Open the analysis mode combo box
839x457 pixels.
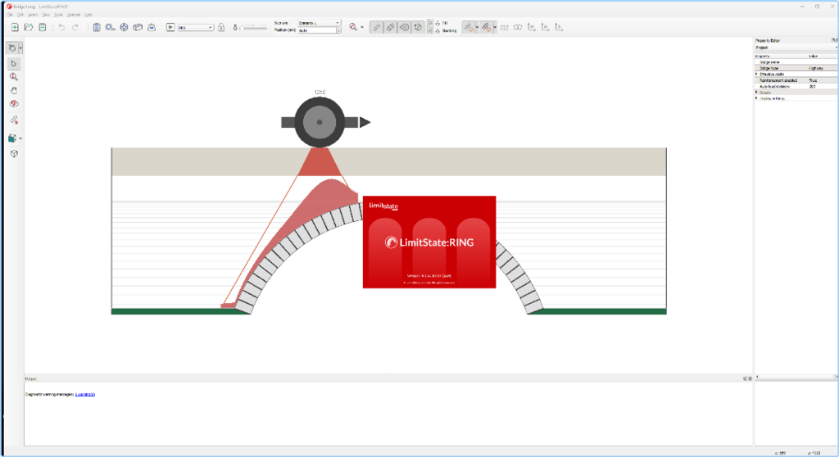[195, 27]
